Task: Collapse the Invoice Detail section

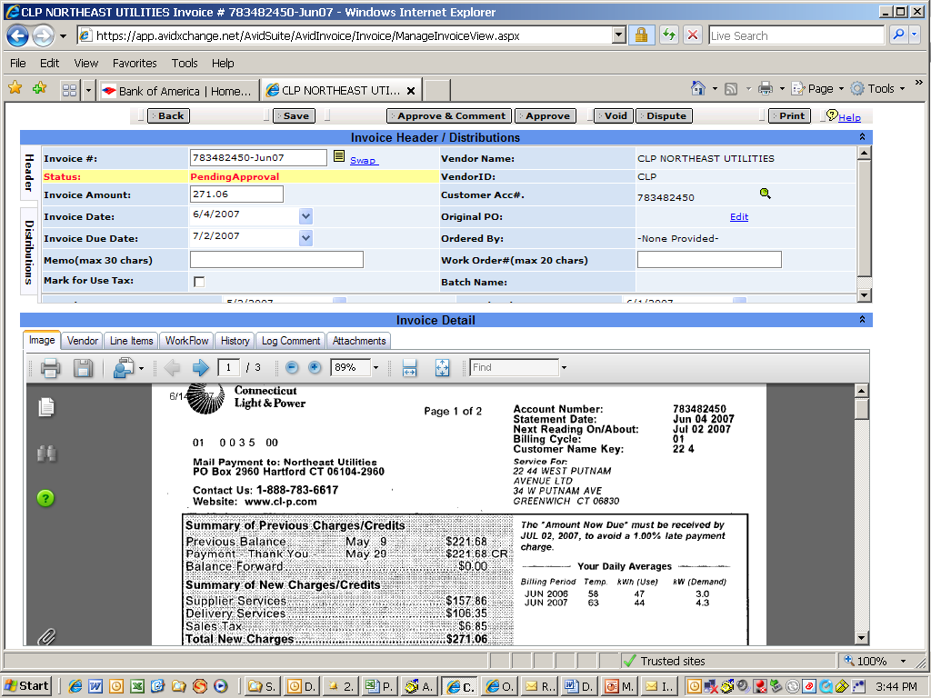Action: point(862,320)
